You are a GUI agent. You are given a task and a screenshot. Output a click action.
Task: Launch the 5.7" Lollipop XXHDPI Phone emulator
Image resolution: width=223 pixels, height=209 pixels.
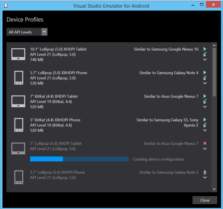(x=205, y=73)
